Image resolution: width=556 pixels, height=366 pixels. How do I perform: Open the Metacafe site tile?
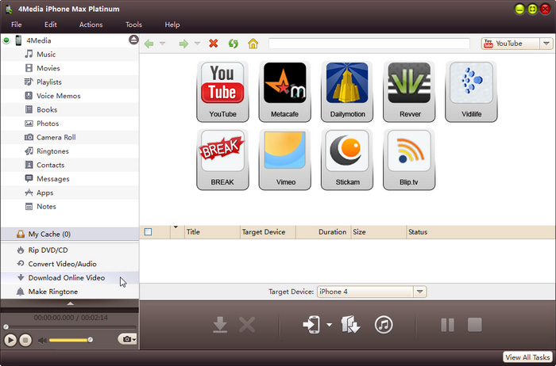coord(284,91)
